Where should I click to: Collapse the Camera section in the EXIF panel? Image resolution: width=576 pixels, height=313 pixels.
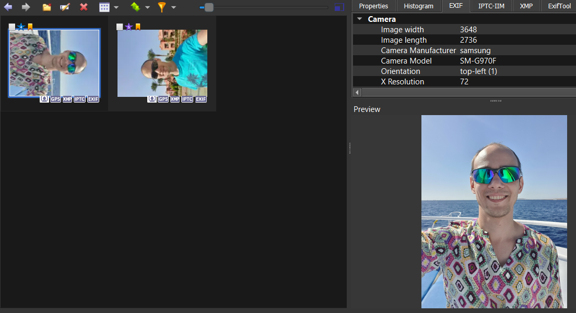(359, 19)
